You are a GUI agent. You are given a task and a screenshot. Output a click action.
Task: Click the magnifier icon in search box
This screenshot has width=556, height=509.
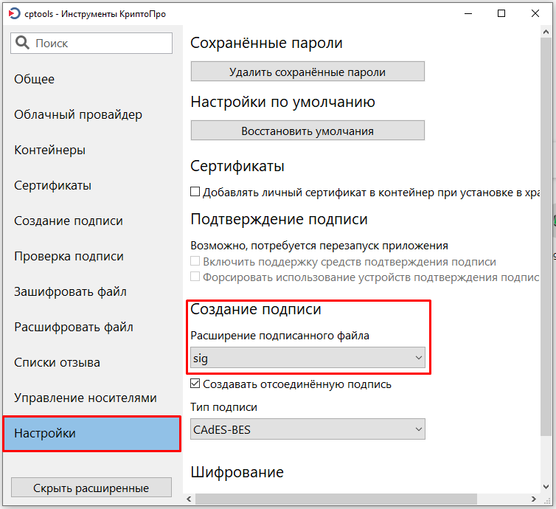(23, 44)
